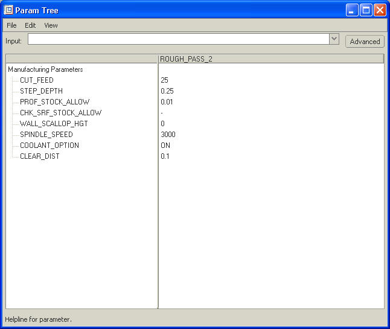
Task: Click the CLEAR_DIST value 0.1
Action: pyautogui.click(x=165, y=156)
